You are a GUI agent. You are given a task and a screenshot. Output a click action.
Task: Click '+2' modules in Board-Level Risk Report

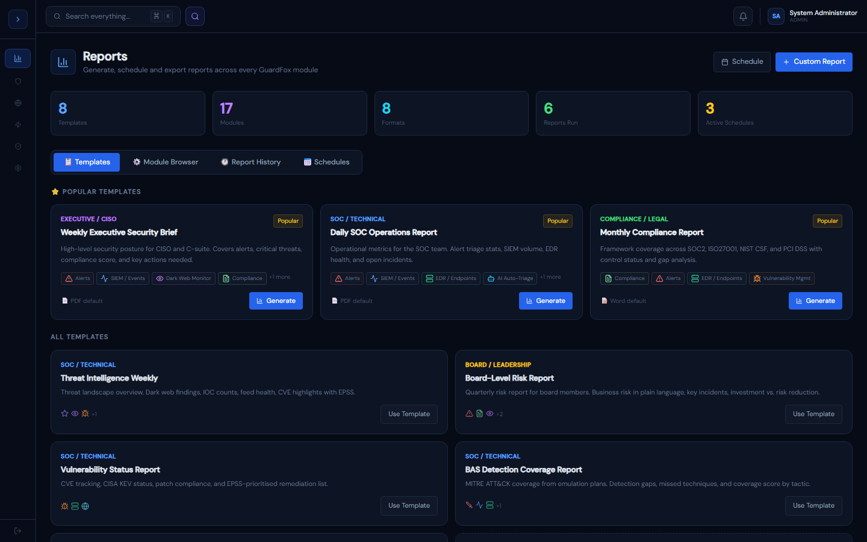coord(500,414)
